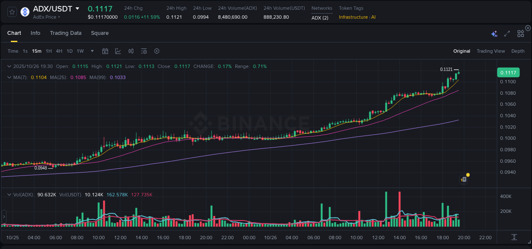
Task: Select the 1H timeframe
Action: (48, 51)
